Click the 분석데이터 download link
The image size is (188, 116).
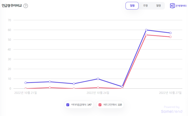click(x=181, y=6)
